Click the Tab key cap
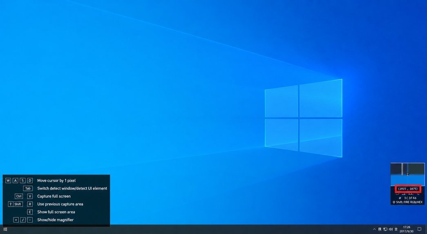The image size is (427, 234). pos(28,188)
